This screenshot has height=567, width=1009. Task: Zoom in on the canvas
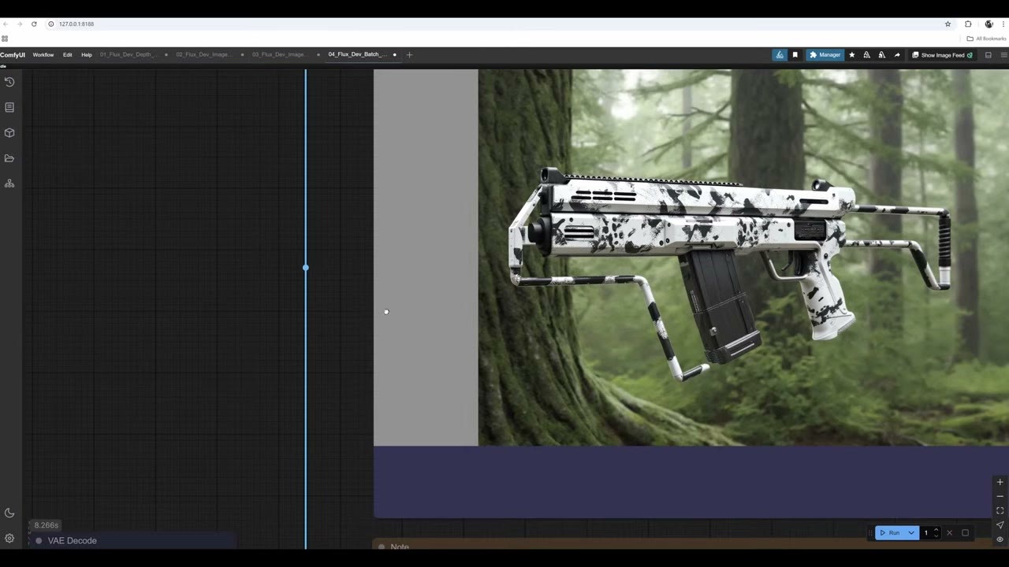(1000, 482)
